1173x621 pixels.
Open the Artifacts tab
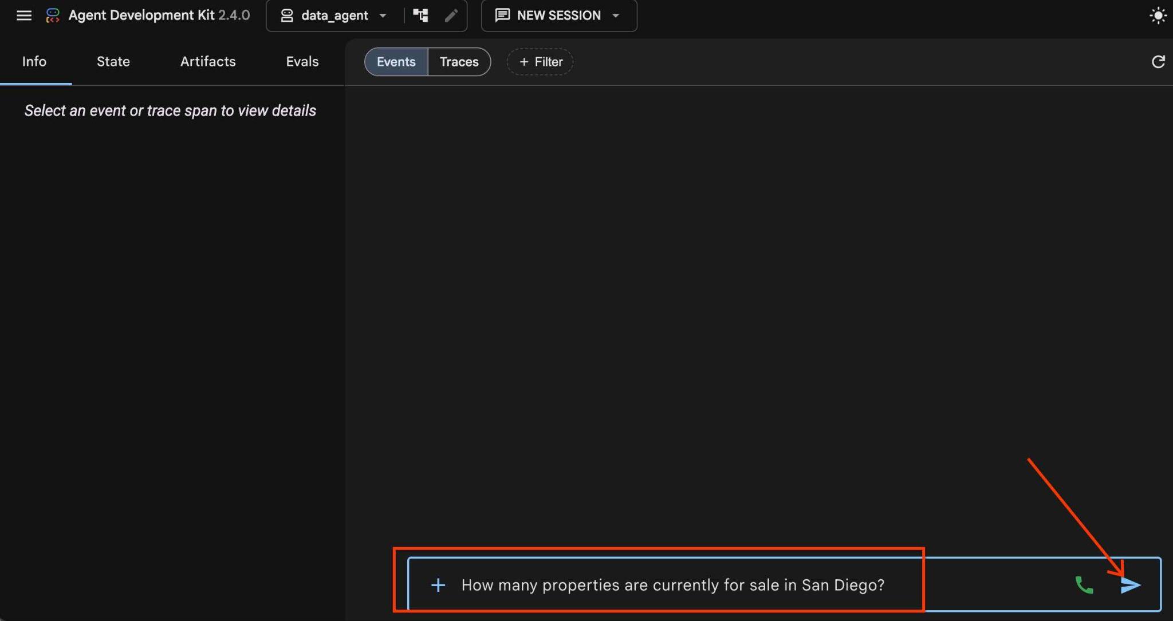click(208, 61)
